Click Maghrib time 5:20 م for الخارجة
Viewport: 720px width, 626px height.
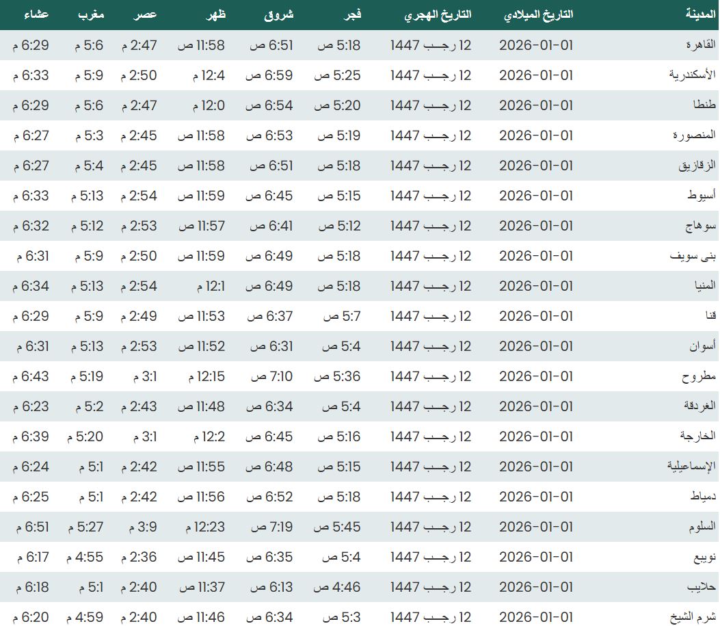tap(85, 436)
